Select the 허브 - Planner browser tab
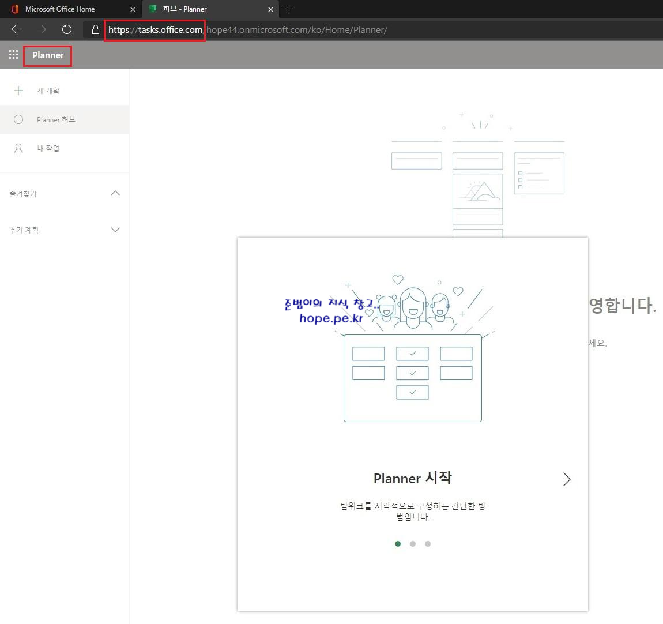This screenshot has height=624, width=663. (x=210, y=9)
